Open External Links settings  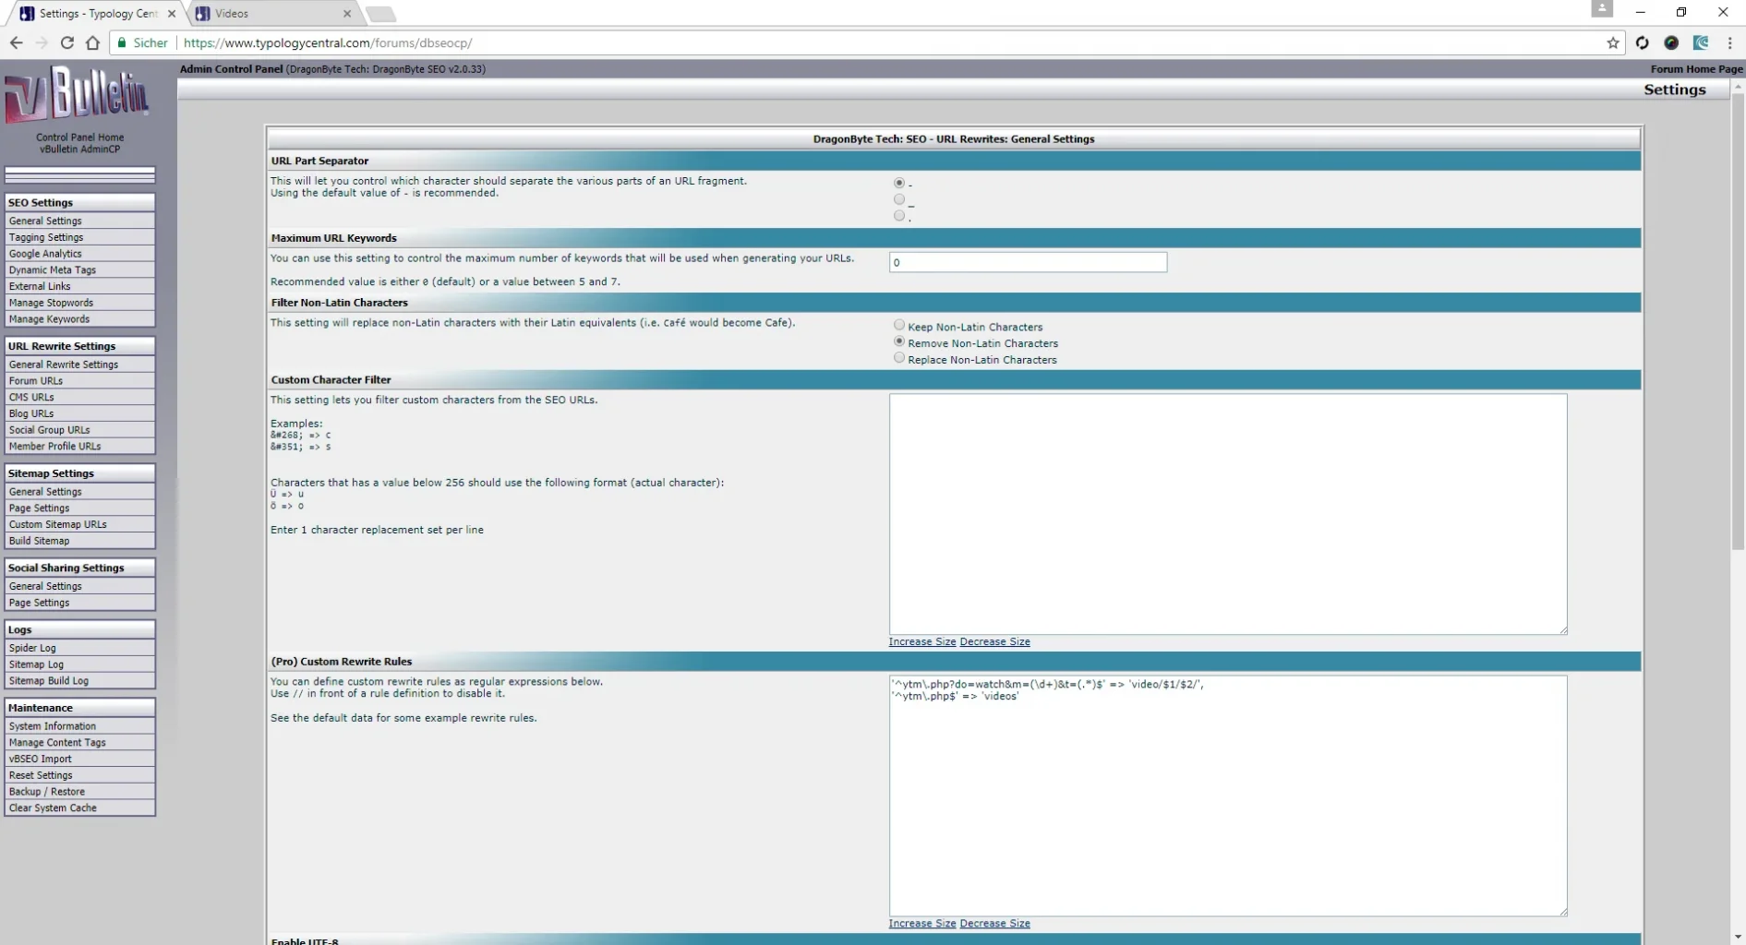(x=79, y=286)
